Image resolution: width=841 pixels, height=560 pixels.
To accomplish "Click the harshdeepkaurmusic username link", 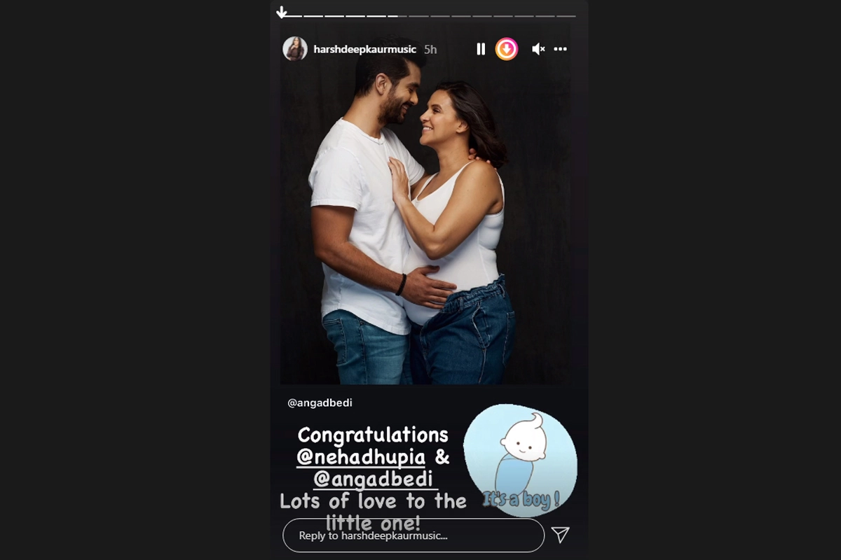I will [365, 50].
